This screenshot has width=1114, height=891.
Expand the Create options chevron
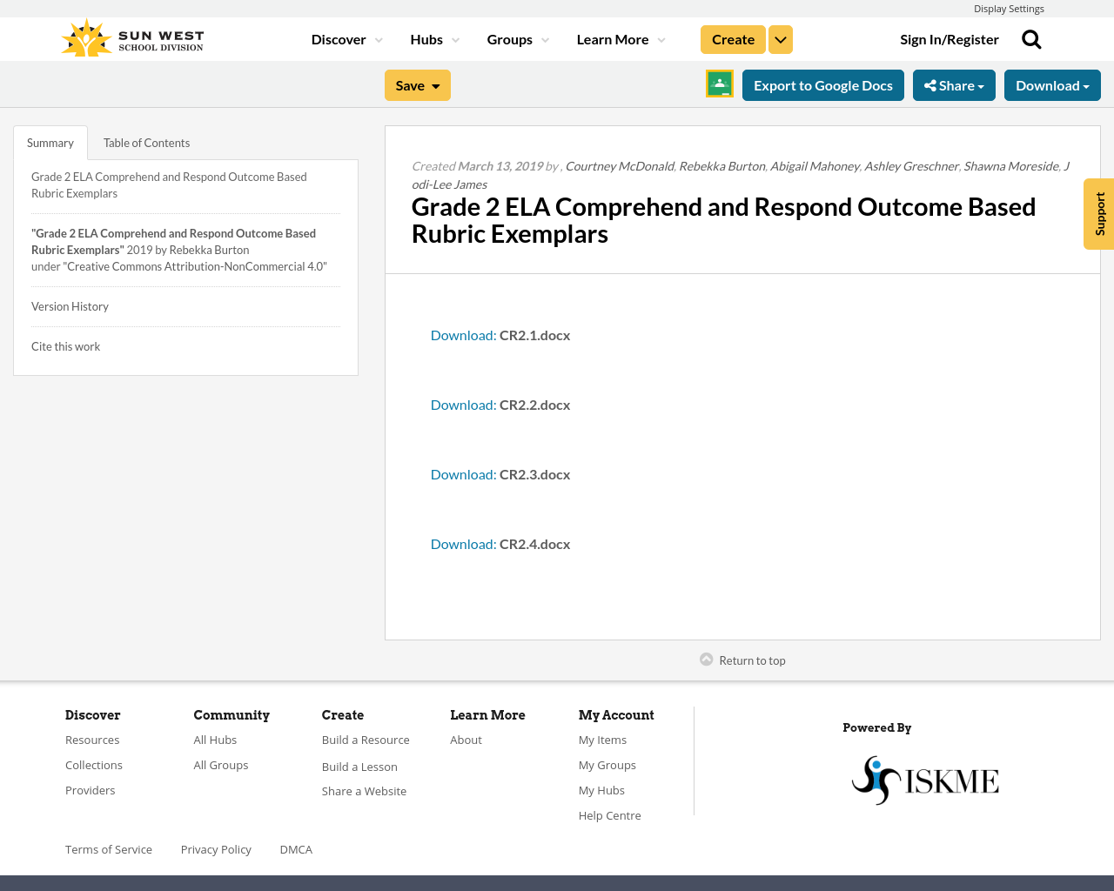(x=780, y=38)
